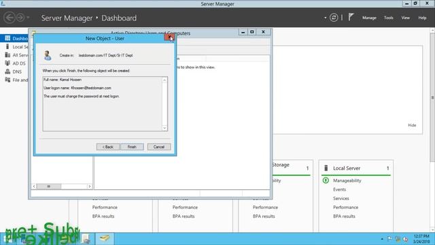
Task: Maximize Active Directory Users and Computers window
Action: click(x=252, y=32)
